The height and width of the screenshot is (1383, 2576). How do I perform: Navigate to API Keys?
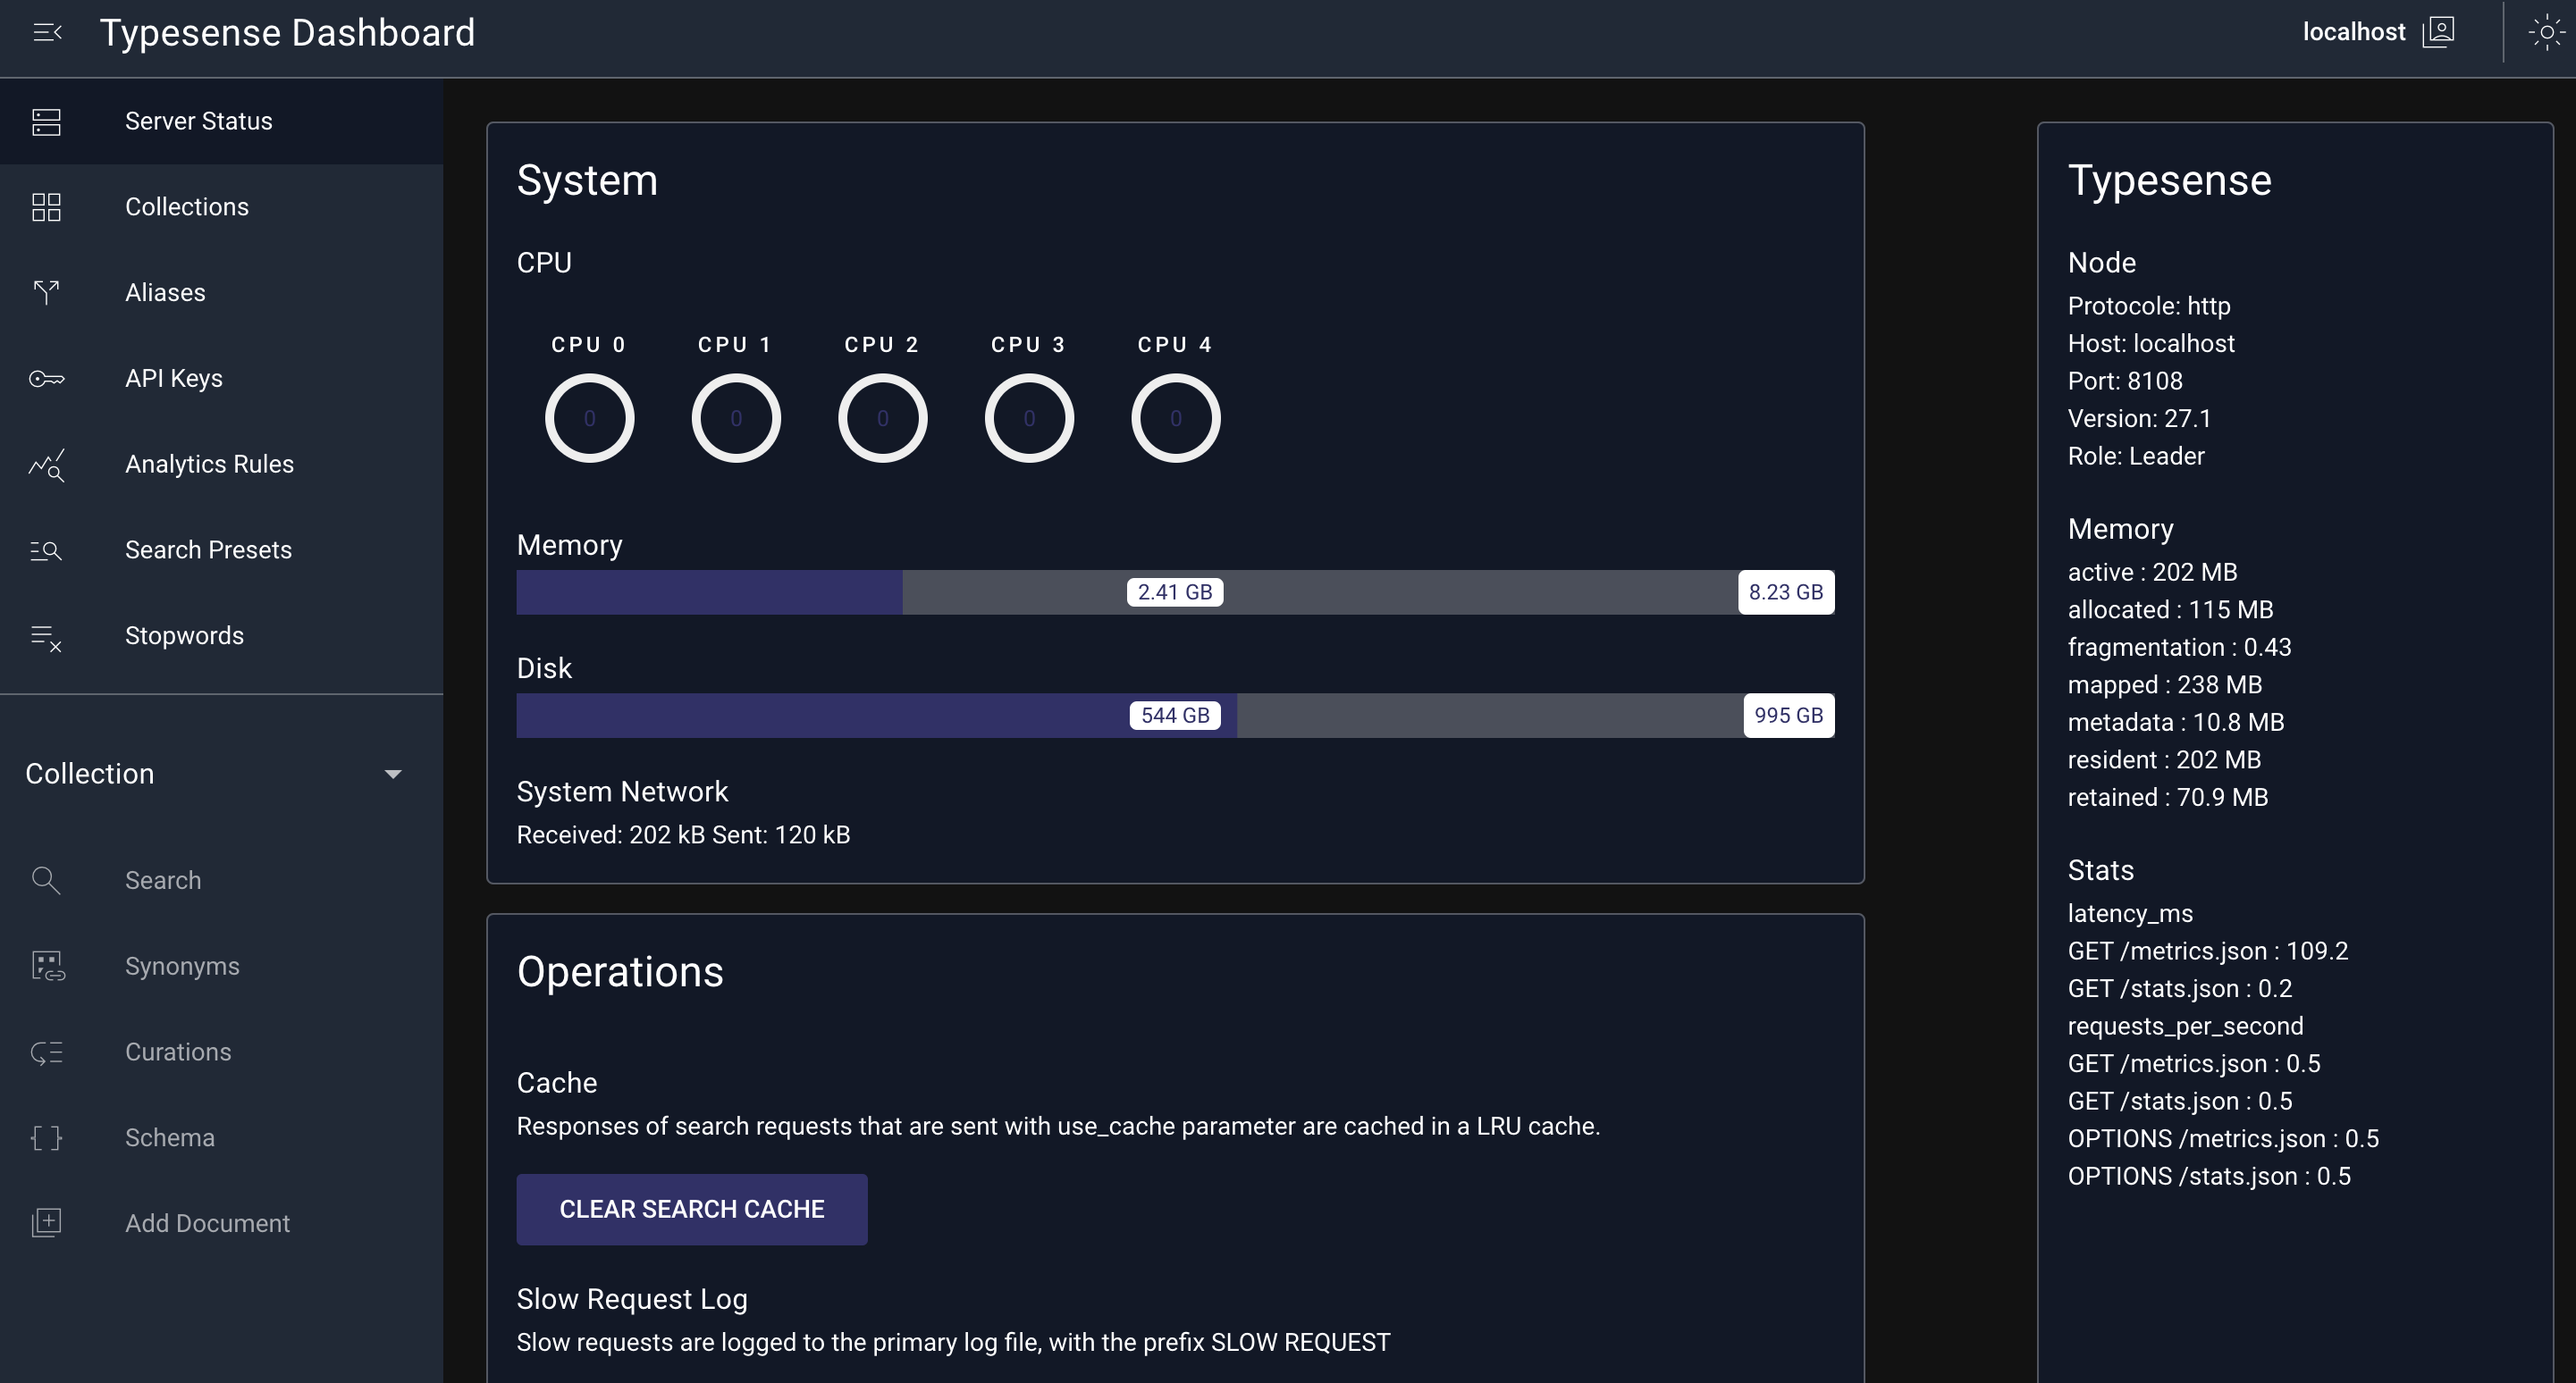point(221,379)
